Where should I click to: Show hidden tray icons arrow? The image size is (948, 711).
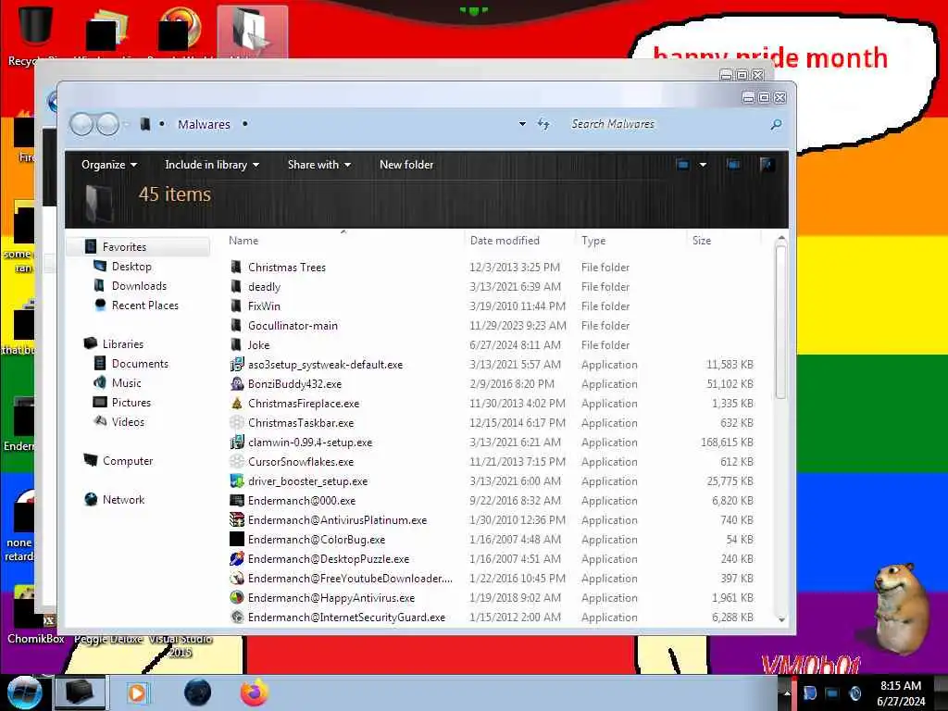pyautogui.click(x=787, y=692)
